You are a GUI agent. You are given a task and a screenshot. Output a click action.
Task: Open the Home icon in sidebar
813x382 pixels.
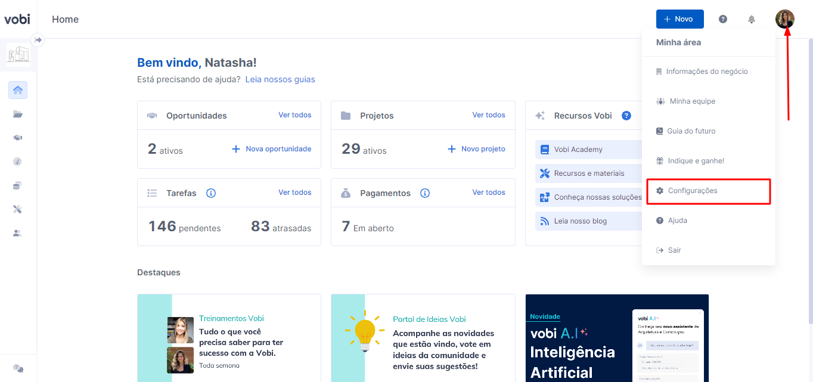tap(18, 91)
